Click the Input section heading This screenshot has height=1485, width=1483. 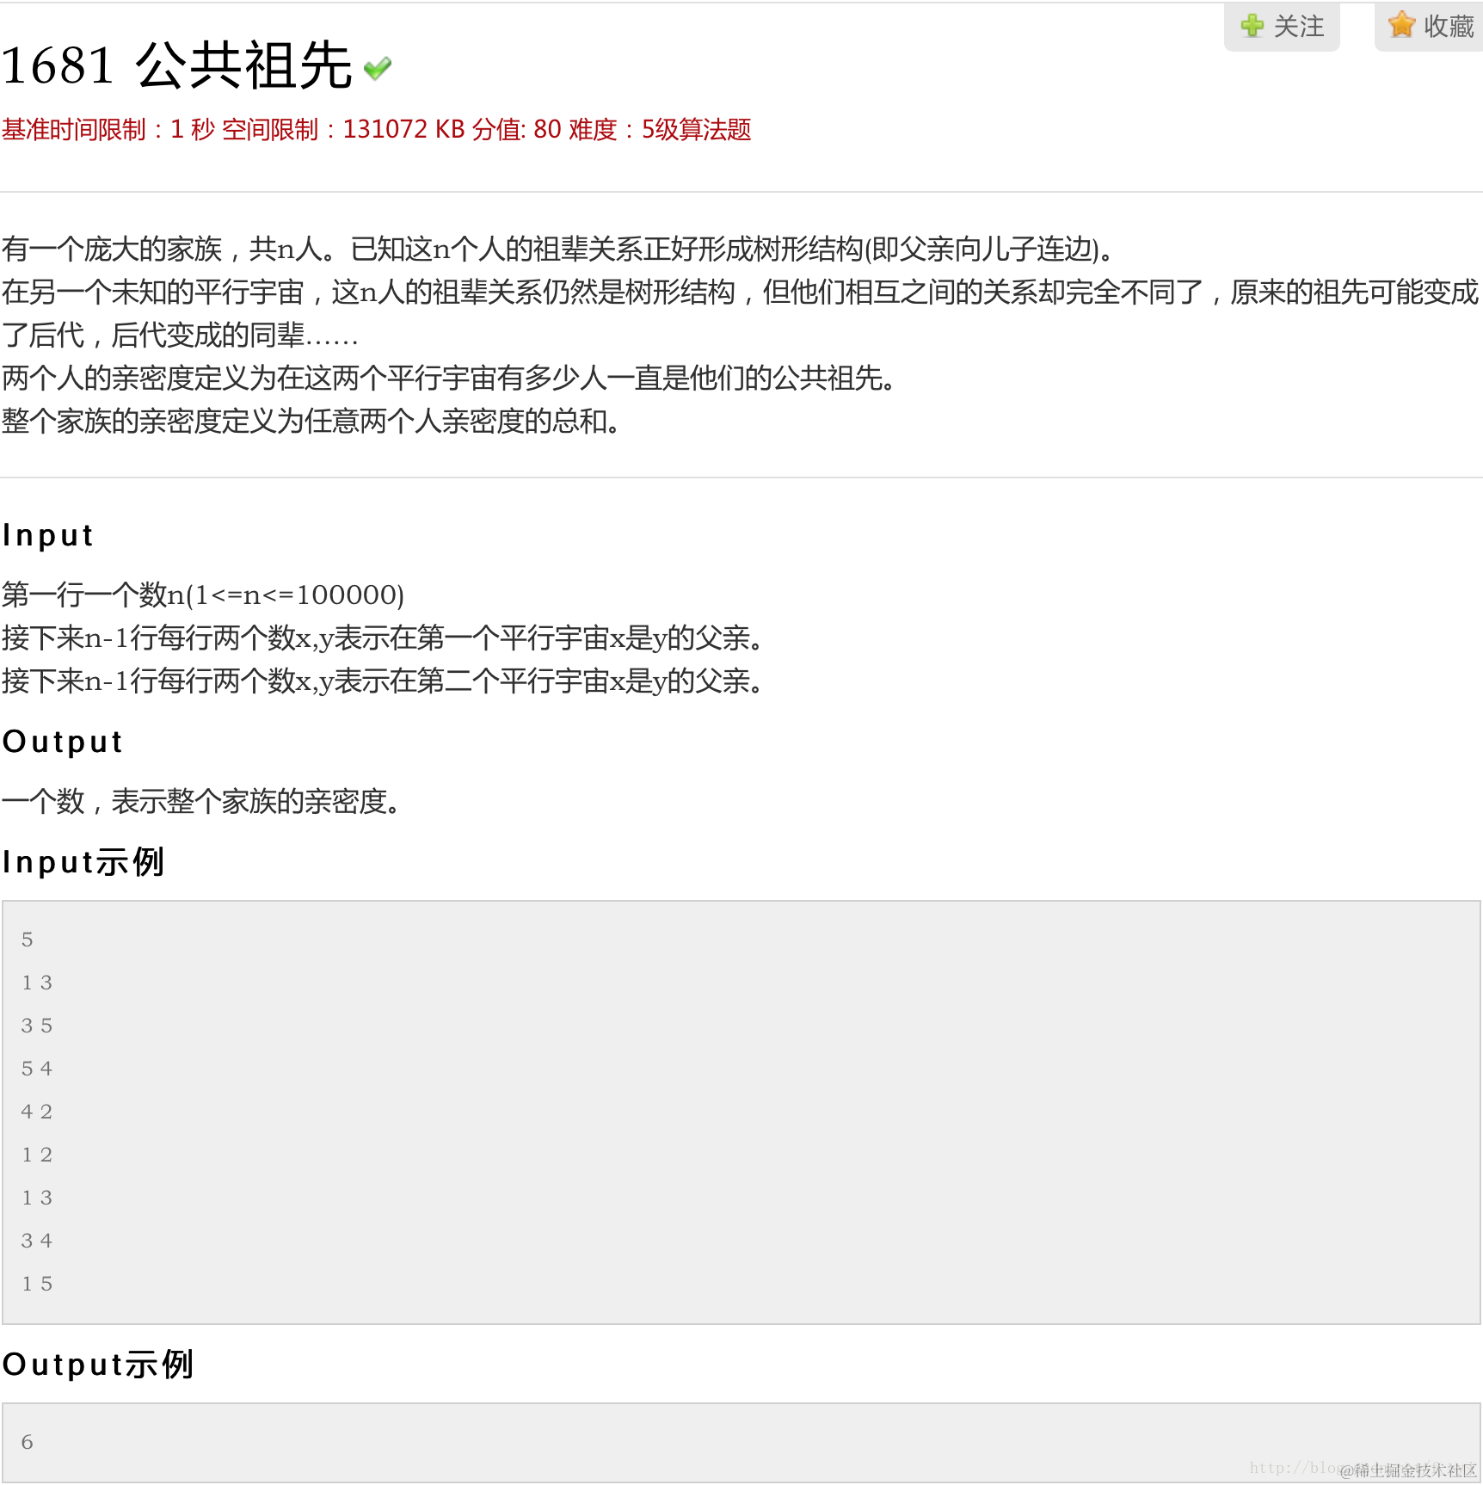pos(47,535)
